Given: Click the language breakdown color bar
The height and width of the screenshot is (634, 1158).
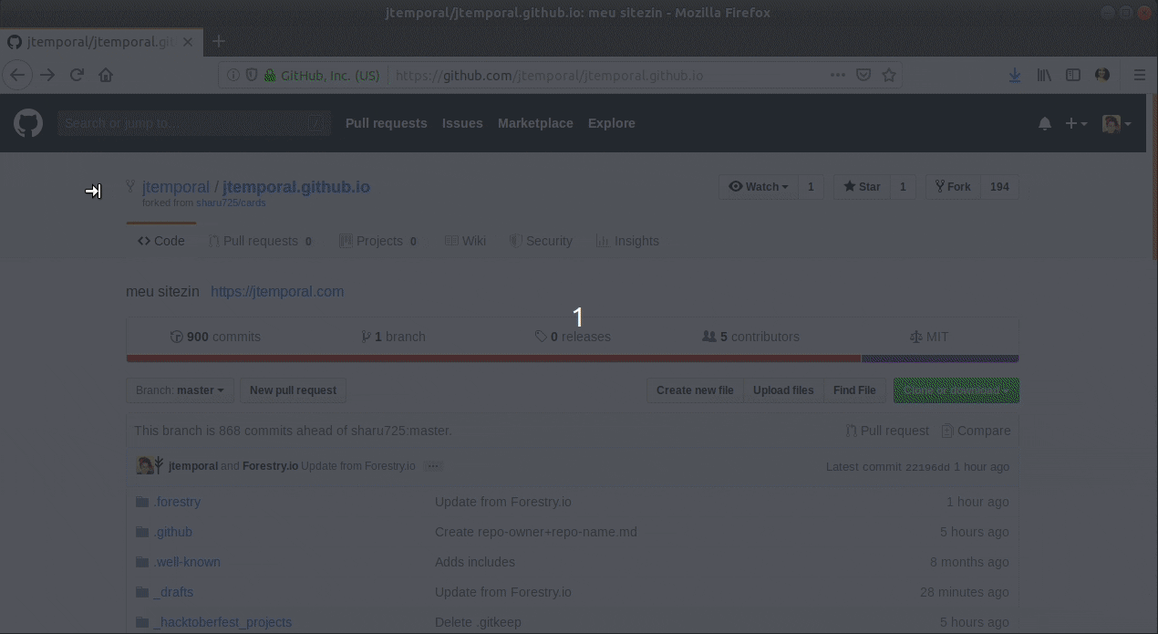Looking at the screenshot, I should click(x=573, y=359).
